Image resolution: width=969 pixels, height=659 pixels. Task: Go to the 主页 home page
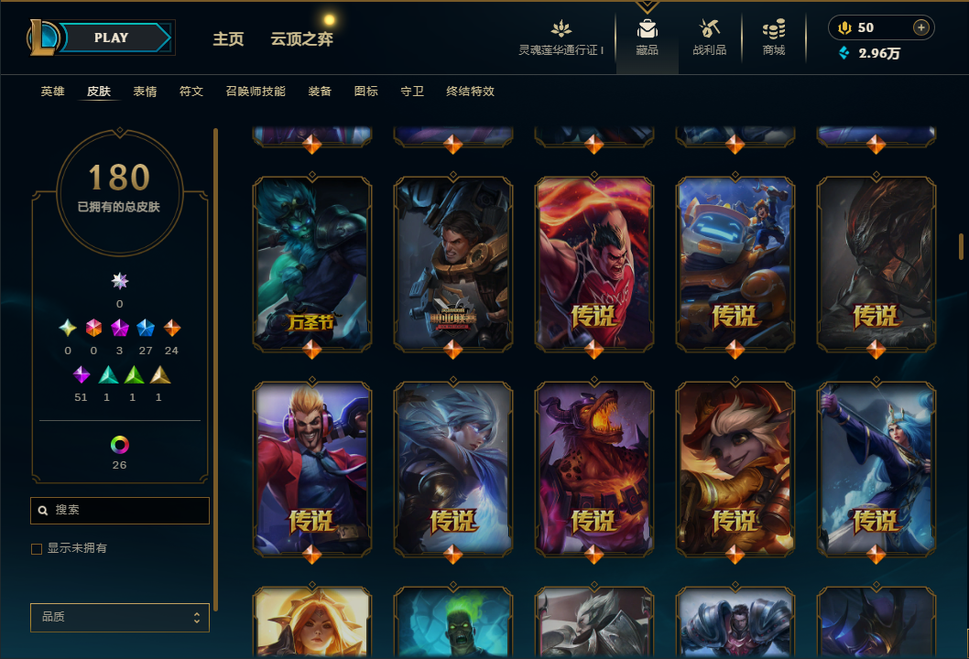pyautogui.click(x=228, y=39)
